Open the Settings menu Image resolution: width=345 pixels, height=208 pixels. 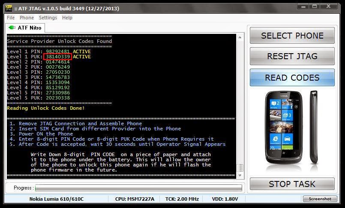point(48,18)
